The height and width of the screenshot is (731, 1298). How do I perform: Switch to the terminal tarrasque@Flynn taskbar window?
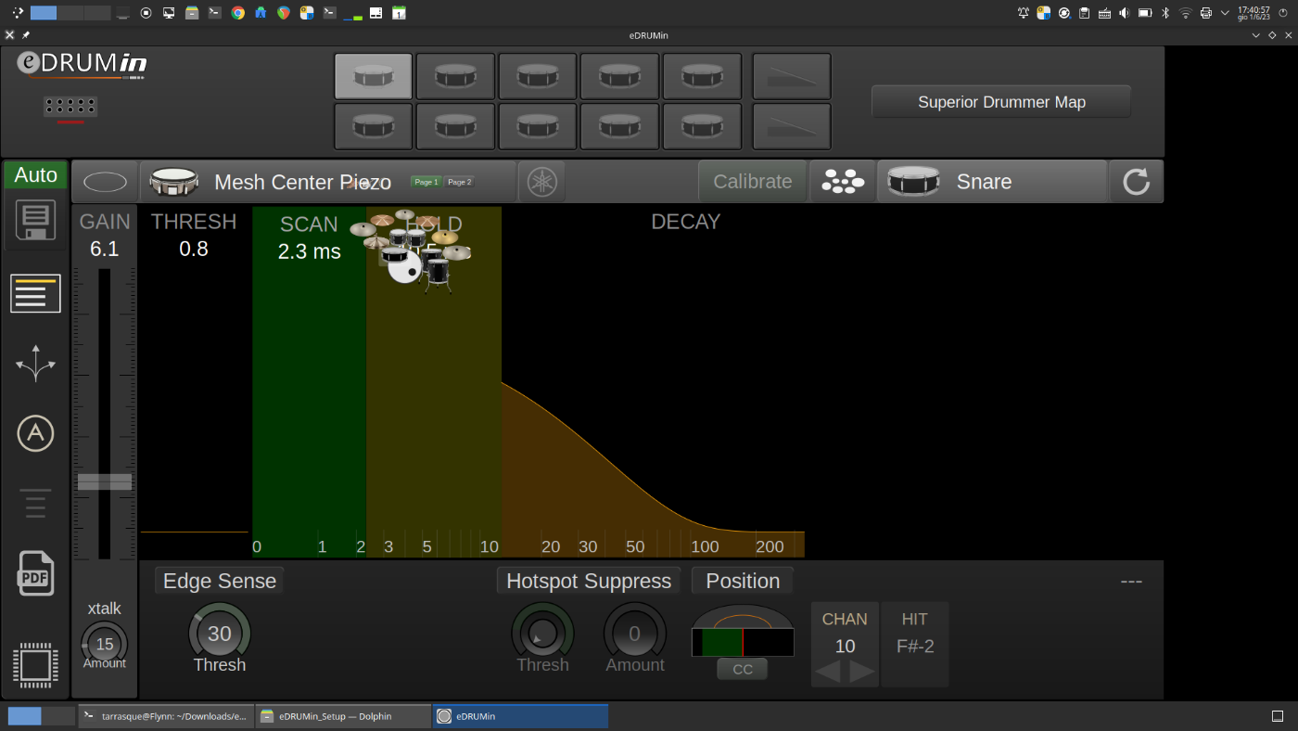pos(166,716)
